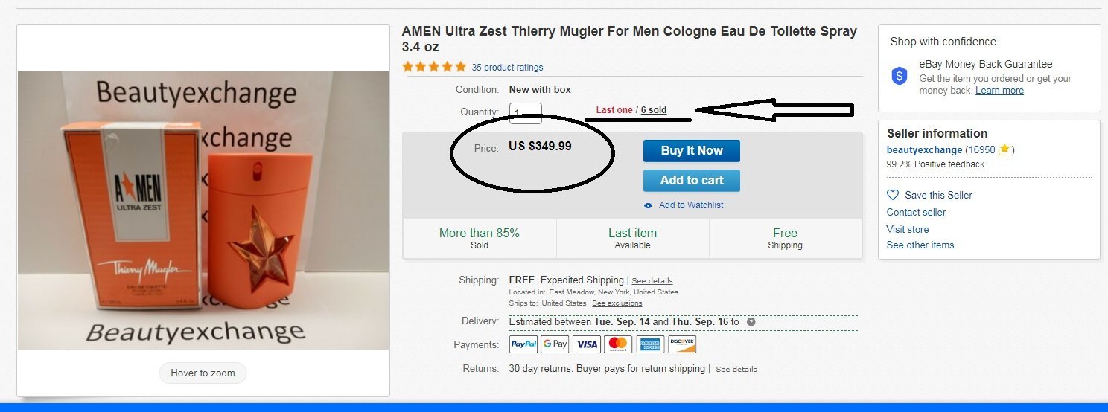
Task: Click the Google Pay payment icon
Action: [x=555, y=344]
